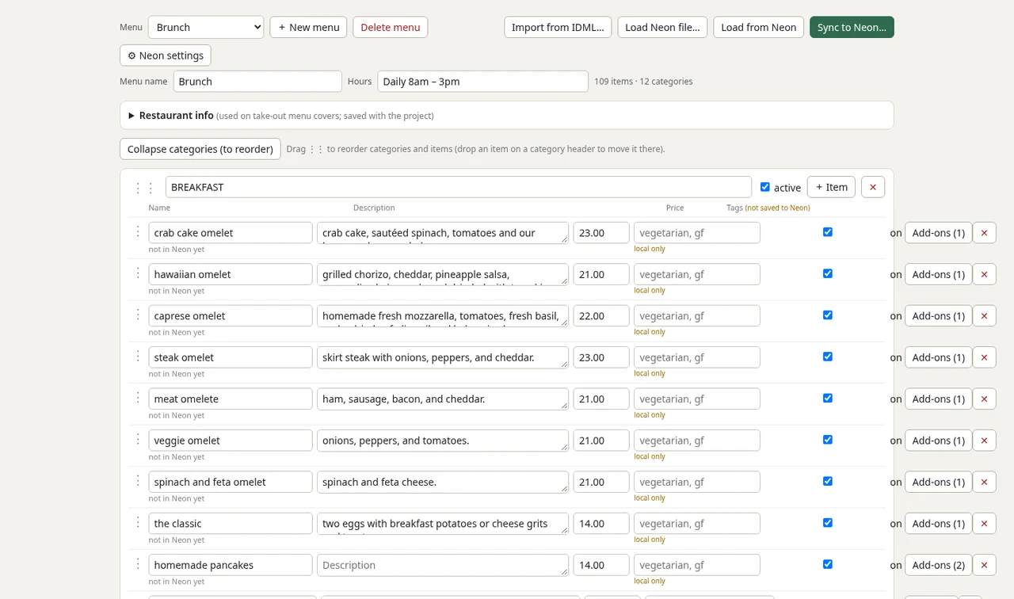Click Delete menu button
This screenshot has width=1014, height=599.
391,27
